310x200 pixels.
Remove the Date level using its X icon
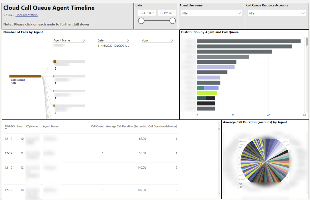coord(128,41)
